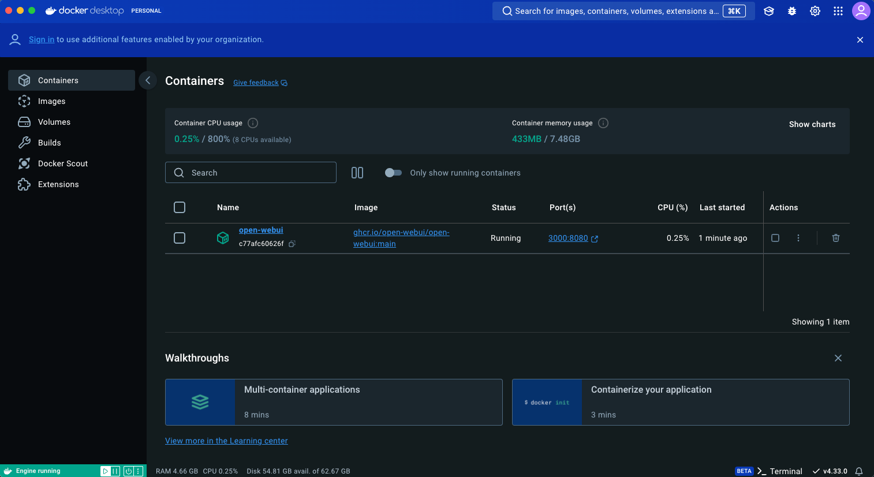
Task: Sort containers by Last started column
Action: [722, 207]
